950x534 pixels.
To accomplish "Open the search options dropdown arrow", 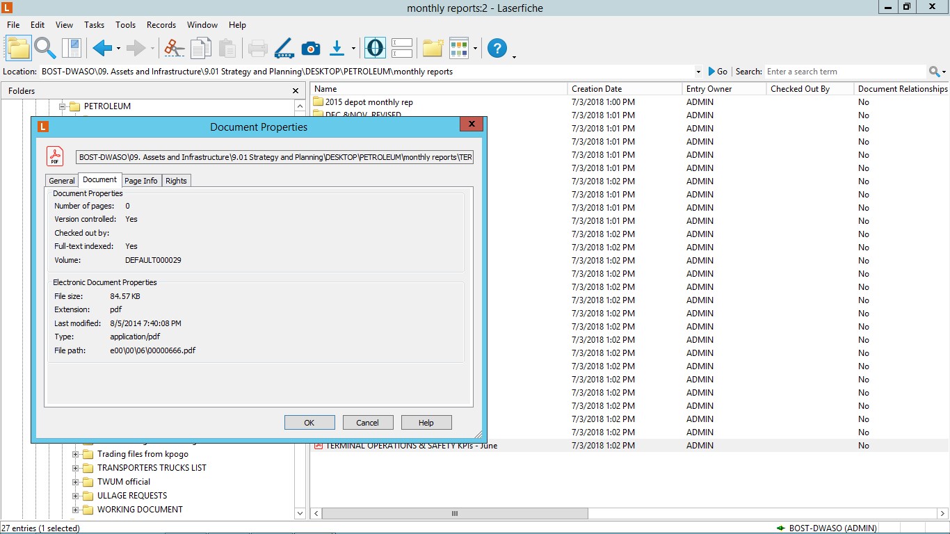I will (x=944, y=72).
